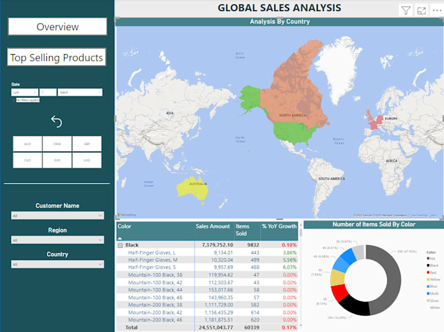Sort table by % YoY Growth header
The width and height of the screenshot is (444, 332).
(278, 227)
